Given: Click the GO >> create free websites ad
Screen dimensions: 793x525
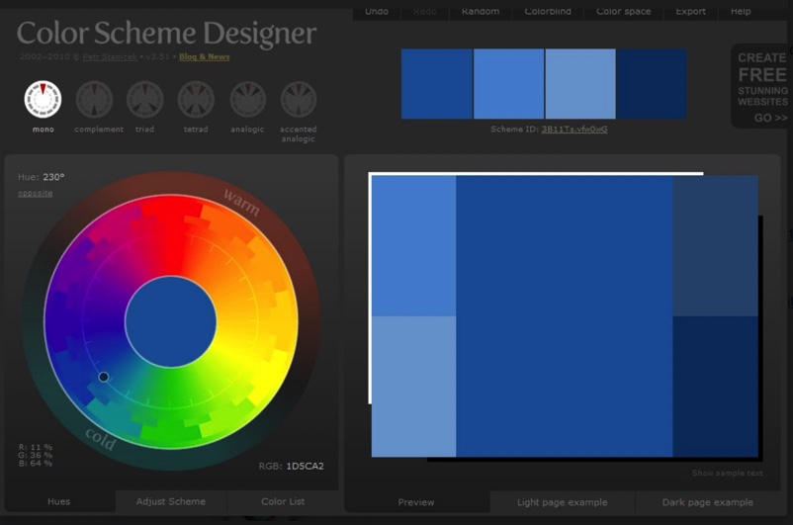Looking at the screenshot, I should coord(761,86).
